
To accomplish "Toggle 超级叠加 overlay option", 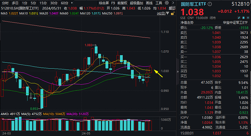I will (136, 3).
